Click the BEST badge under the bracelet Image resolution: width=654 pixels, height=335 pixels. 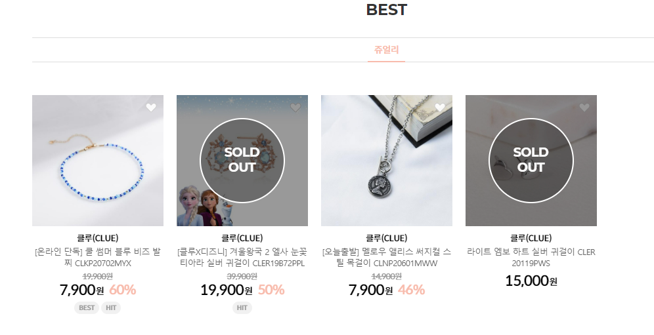(87, 307)
